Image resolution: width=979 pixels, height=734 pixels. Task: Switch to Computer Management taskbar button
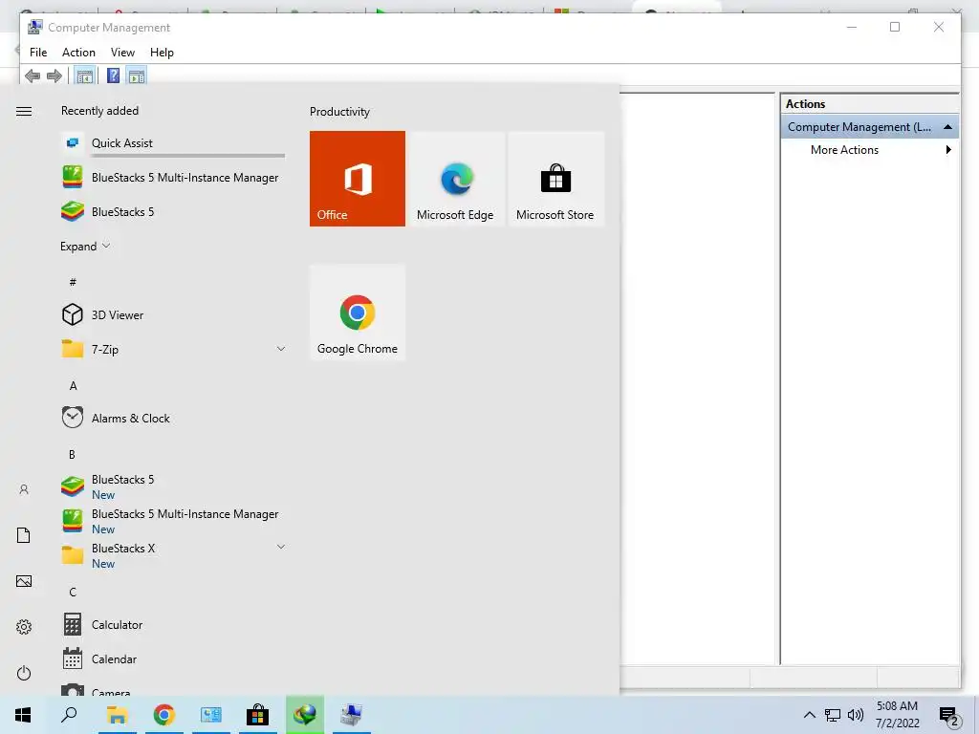352,715
